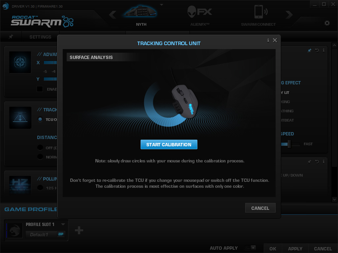Add a new profile with plus icon
The image size is (338, 253).
tap(79, 230)
